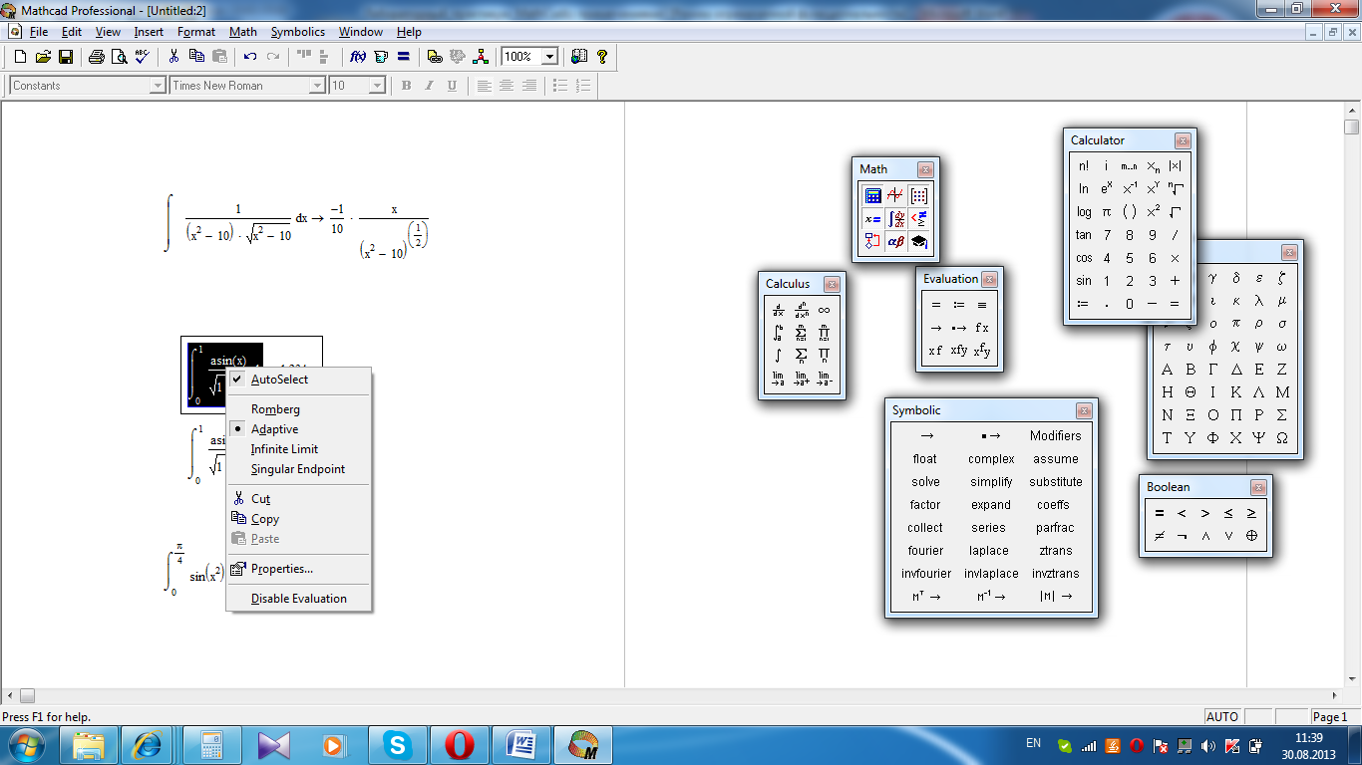
Task: Insert the derivative d/dx operator in Calculus palette
Action: tap(779, 310)
